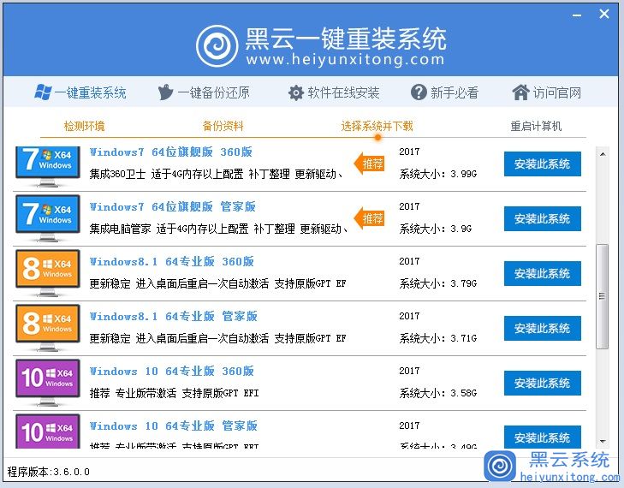Click the 推荐 badge on Windows7 管家版 row
This screenshot has width=624, height=488.
point(369,218)
